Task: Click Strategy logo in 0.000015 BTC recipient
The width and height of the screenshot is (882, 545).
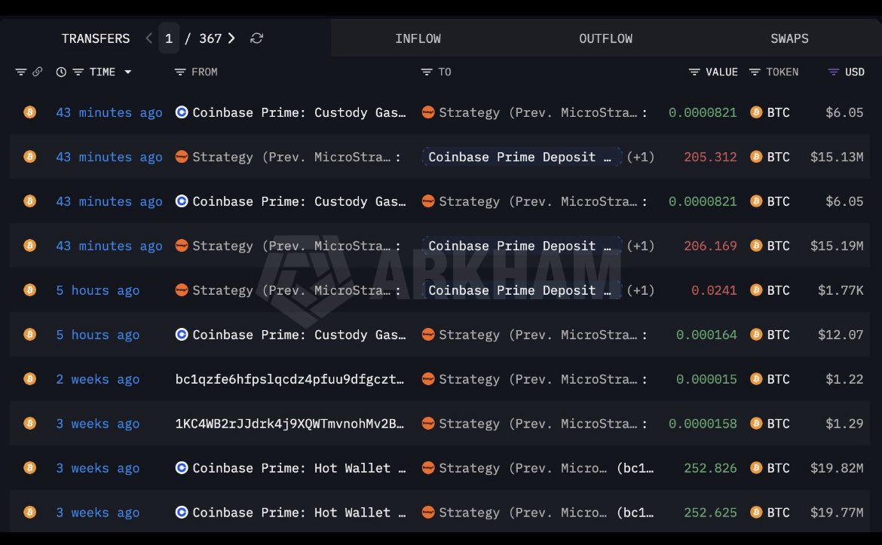Action: pos(428,378)
